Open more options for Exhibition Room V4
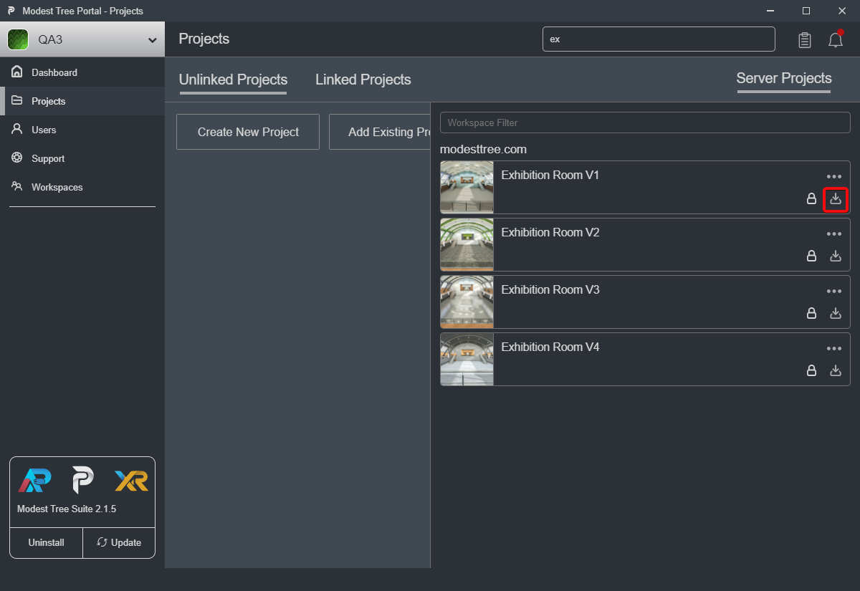The image size is (860, 591). point(834,348)
